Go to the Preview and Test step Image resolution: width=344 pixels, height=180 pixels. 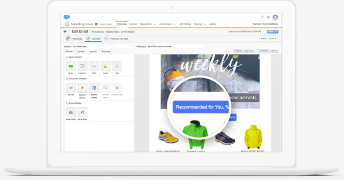click(117, 39)
